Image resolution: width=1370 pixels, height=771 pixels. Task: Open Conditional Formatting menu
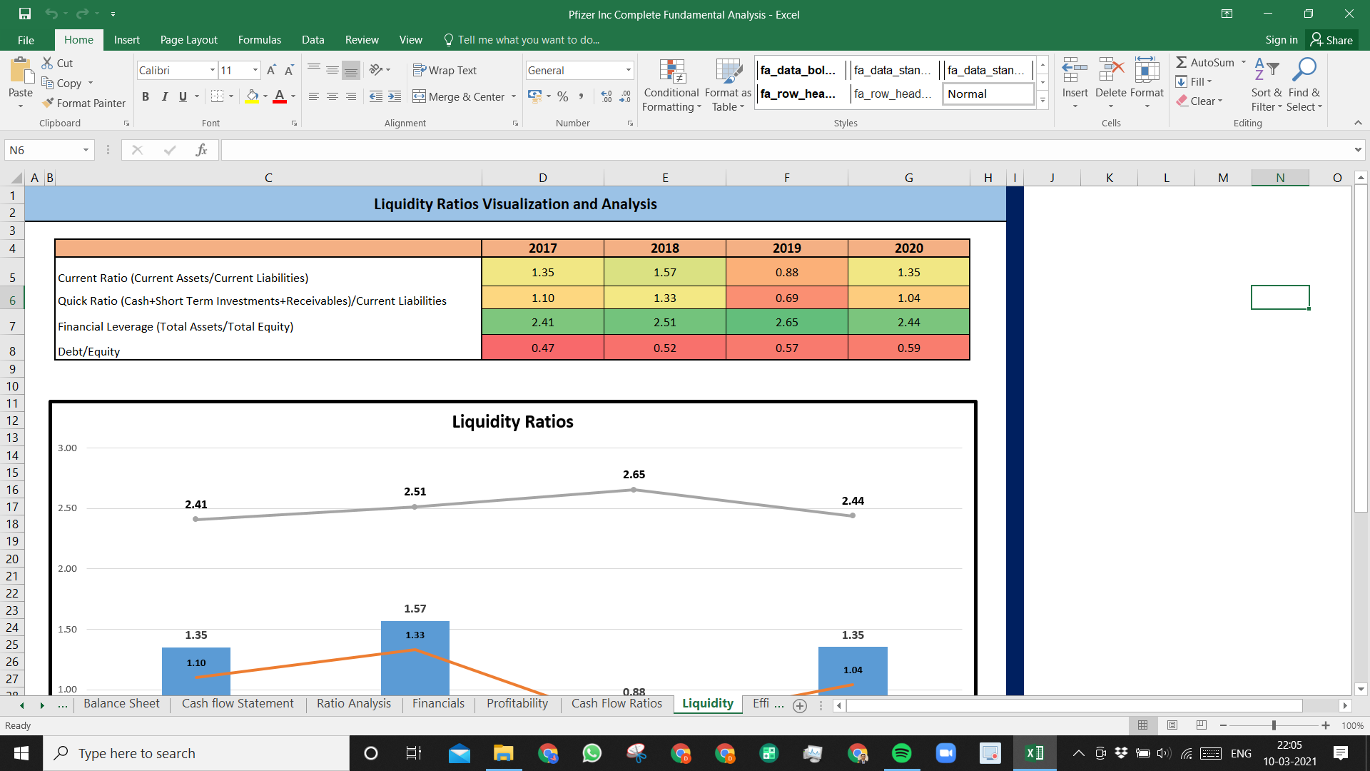tap(671, 85)
